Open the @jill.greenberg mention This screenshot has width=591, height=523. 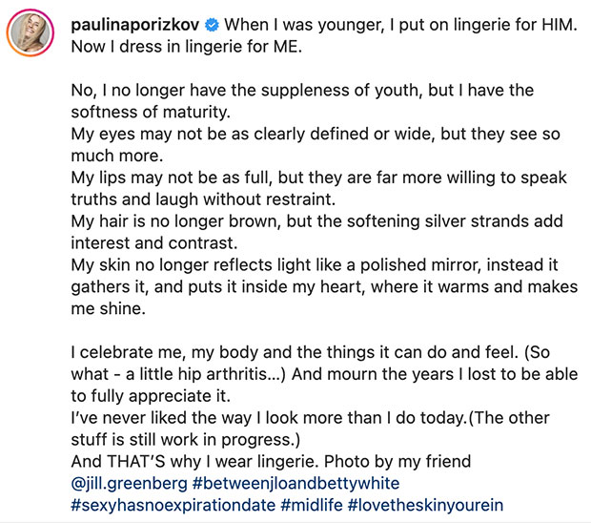click(130, 483)
